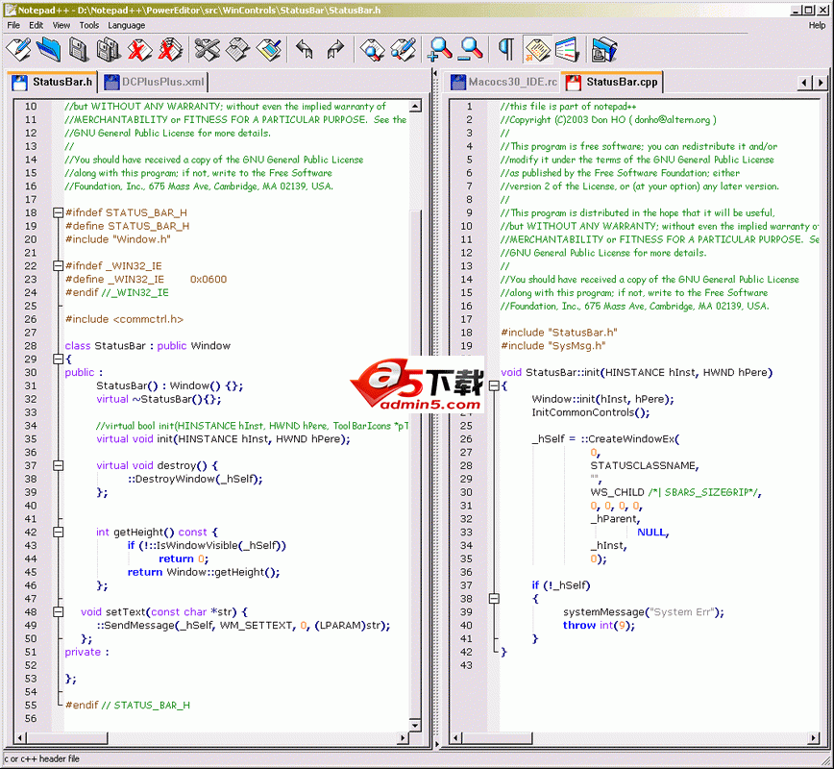Click the Zoom In magnifier icon
Image resolution: width=834 pixels, height=769 pixels.
440,48
